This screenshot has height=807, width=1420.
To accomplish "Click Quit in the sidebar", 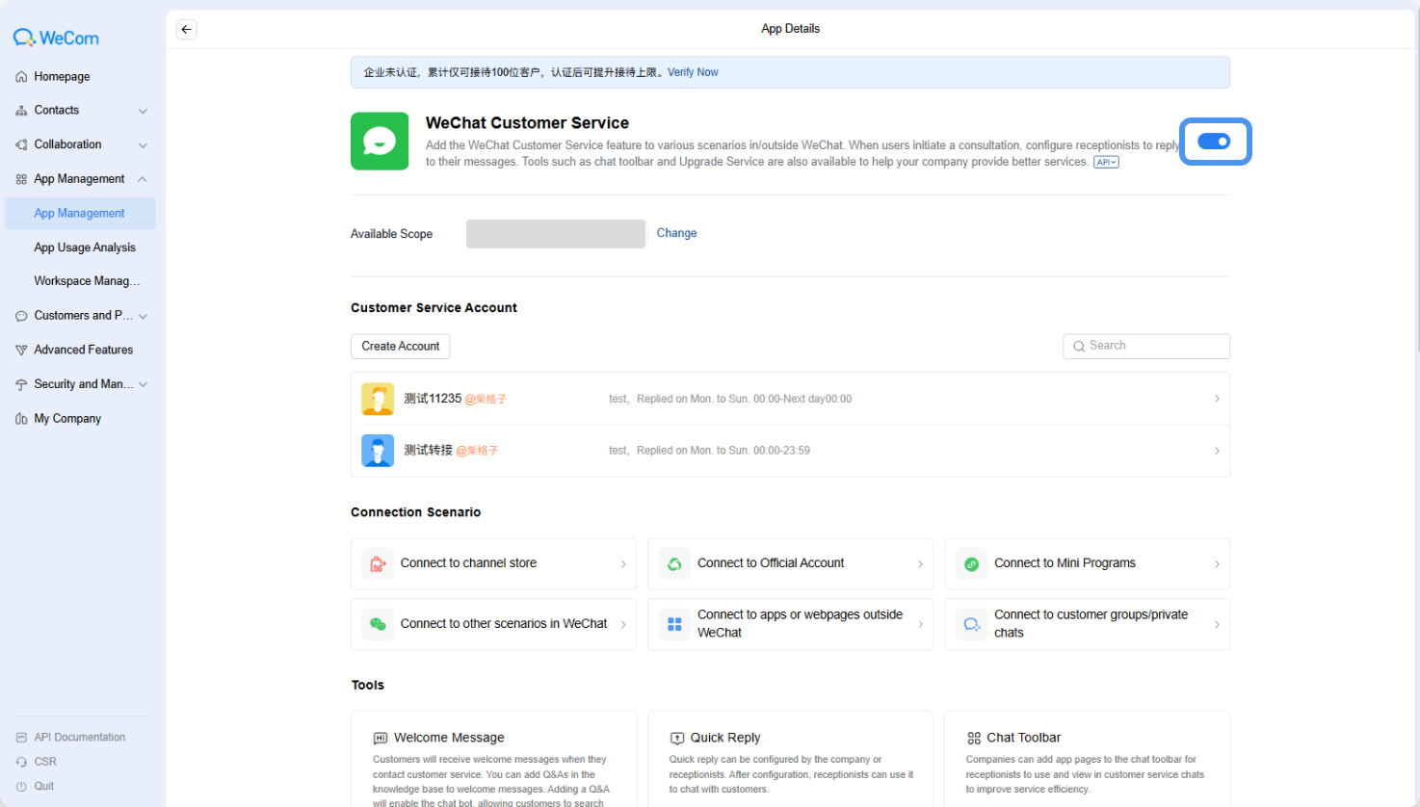I will [x=44, y=787].
